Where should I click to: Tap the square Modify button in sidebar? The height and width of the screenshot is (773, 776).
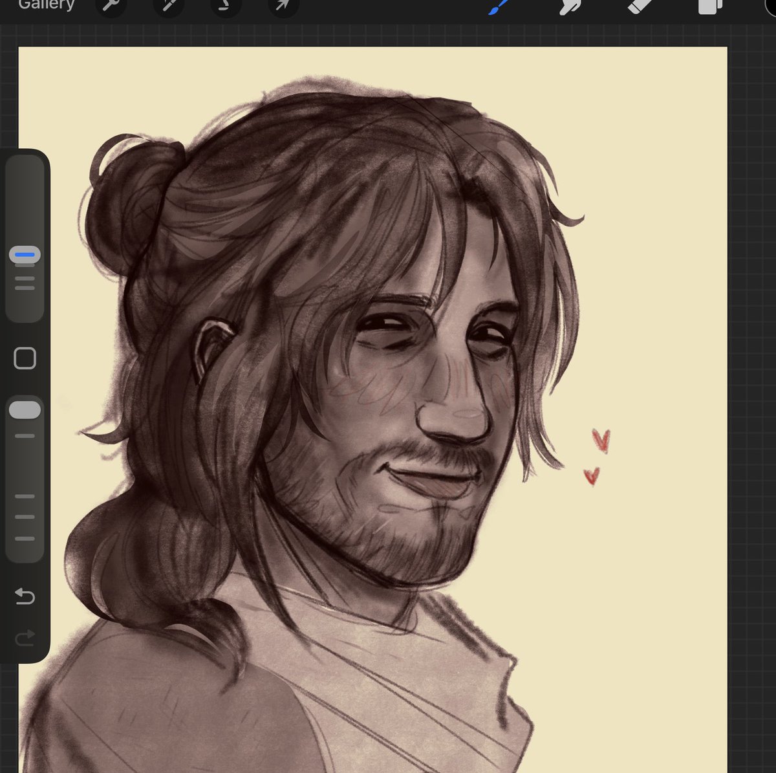pos(25,358)
